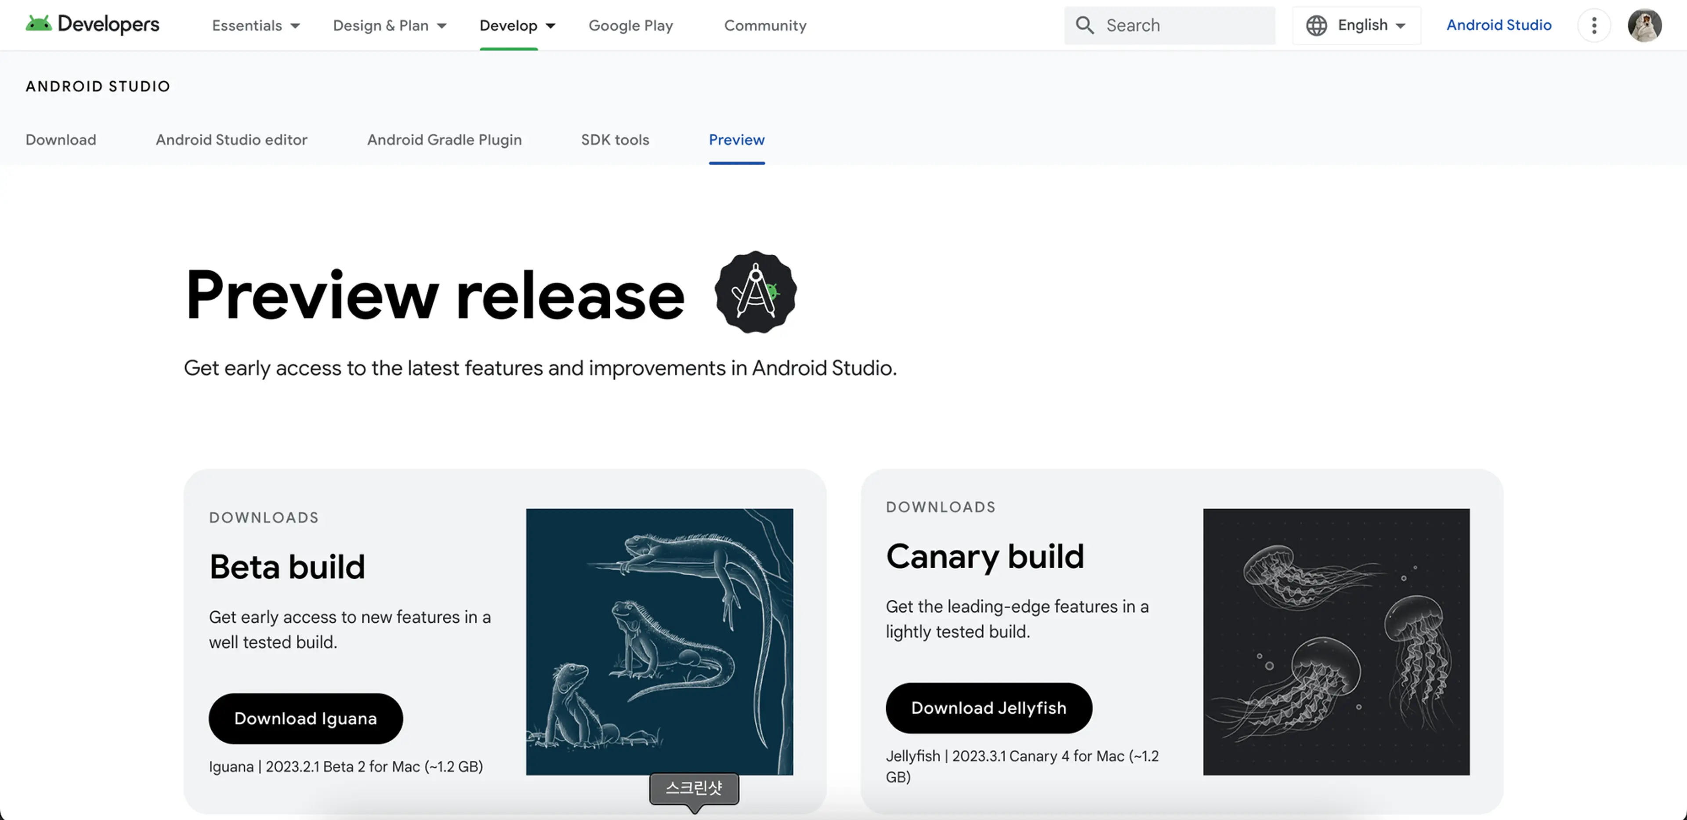Focus the Search input field
This screenshot has width=1687, height=820.
coord(1169,25)
